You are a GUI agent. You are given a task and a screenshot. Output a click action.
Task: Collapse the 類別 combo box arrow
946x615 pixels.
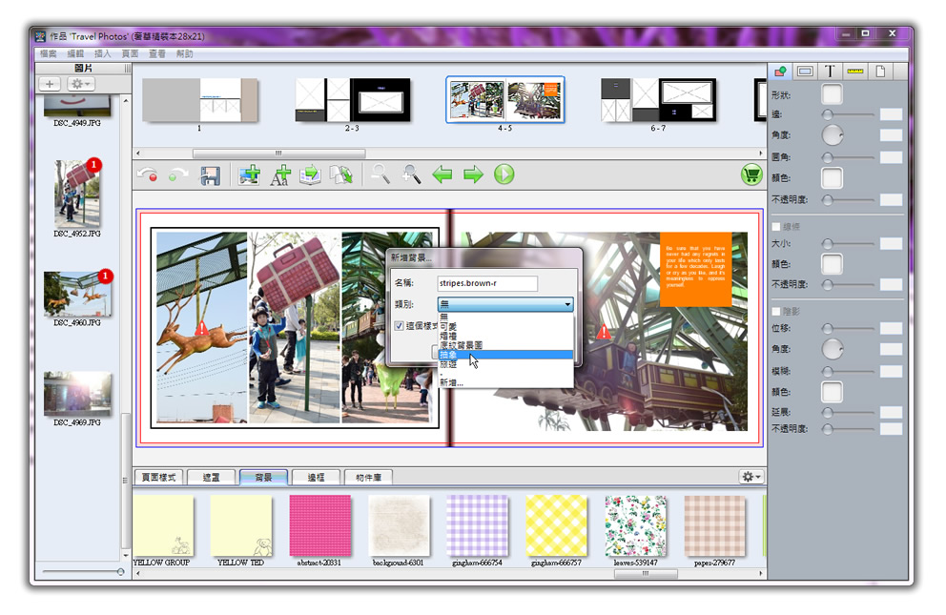click(567, 305)
